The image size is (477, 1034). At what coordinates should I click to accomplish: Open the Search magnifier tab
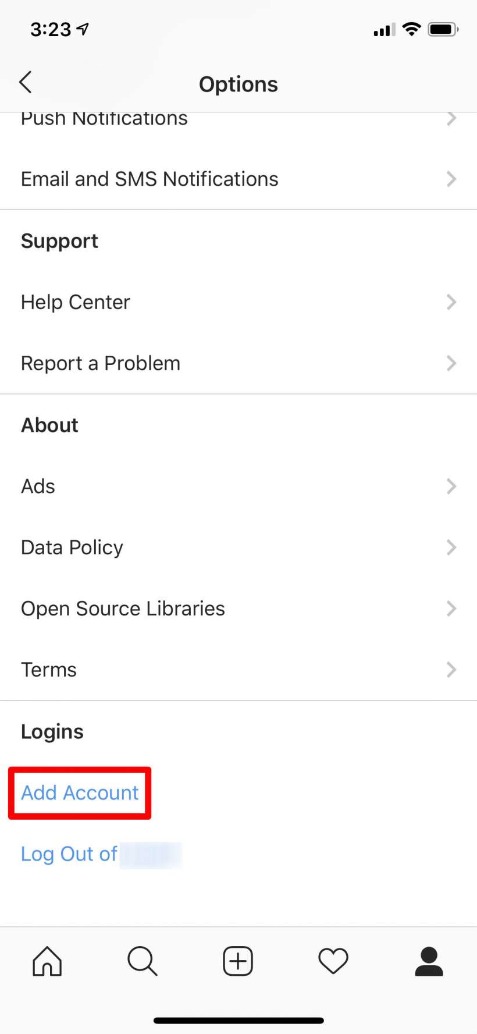coord(143,961)
